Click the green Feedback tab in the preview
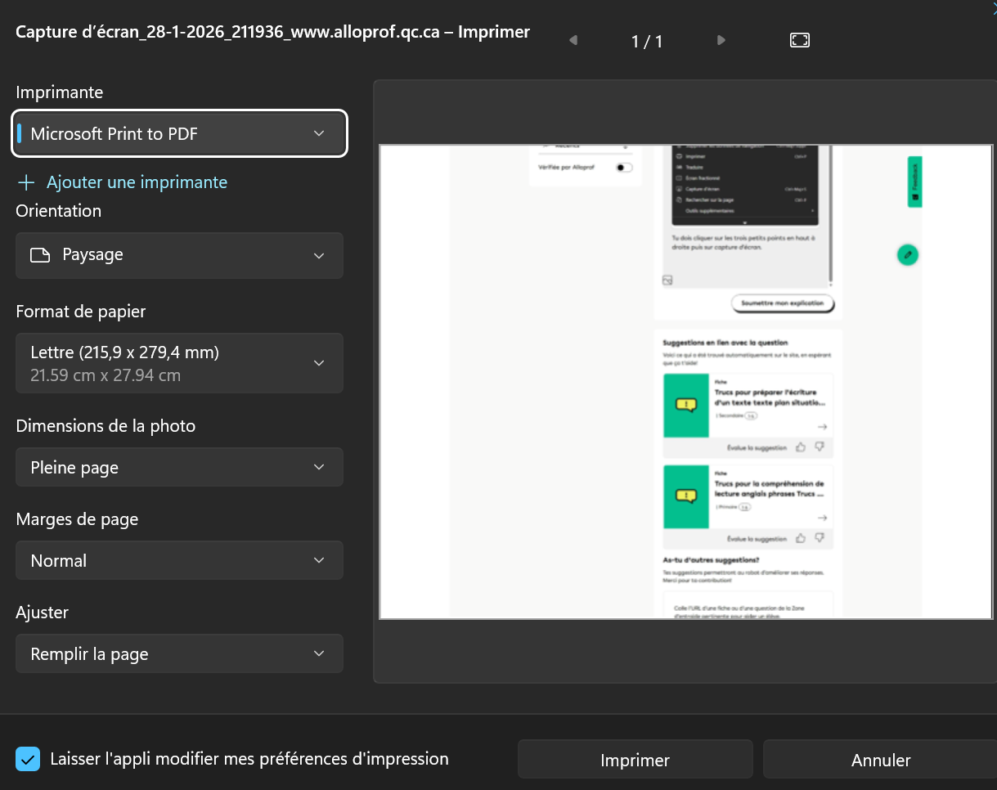This screenshot has width=997, height=790. click(914, 182)
